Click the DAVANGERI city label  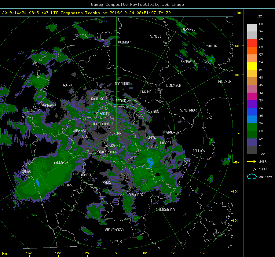click(137, 195)
